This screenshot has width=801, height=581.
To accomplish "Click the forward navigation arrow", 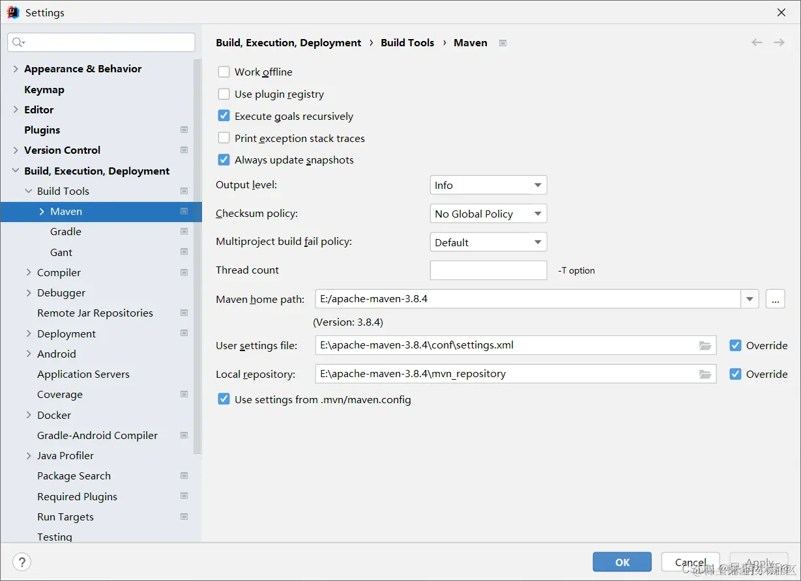I will (779, 42).
